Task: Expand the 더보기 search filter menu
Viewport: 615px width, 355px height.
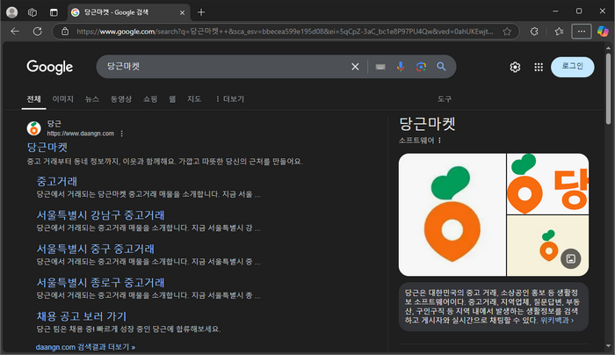Action: coord(230,99)
